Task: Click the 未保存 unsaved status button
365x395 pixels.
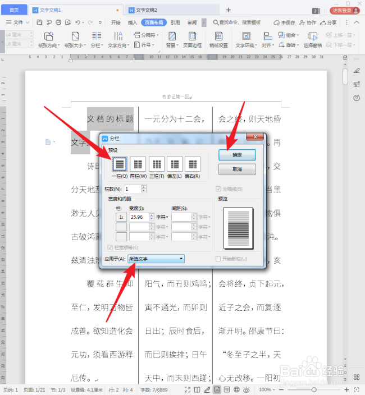Action: click(284, 22)
